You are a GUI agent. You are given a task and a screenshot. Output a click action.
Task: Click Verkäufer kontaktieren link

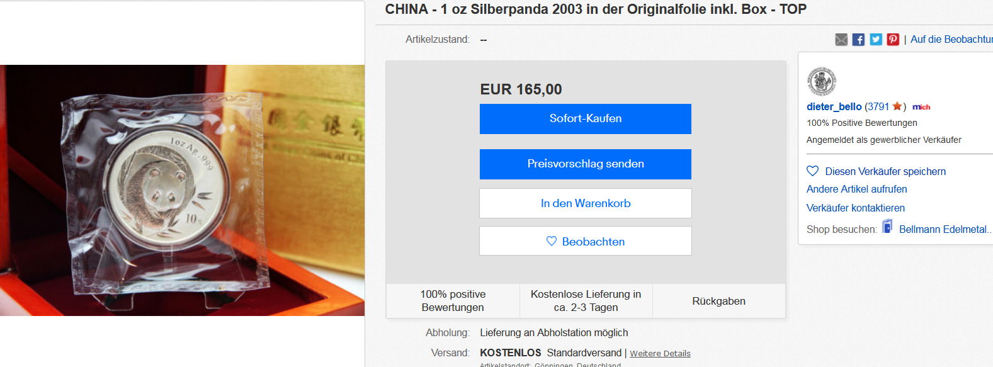click(855, 208)
